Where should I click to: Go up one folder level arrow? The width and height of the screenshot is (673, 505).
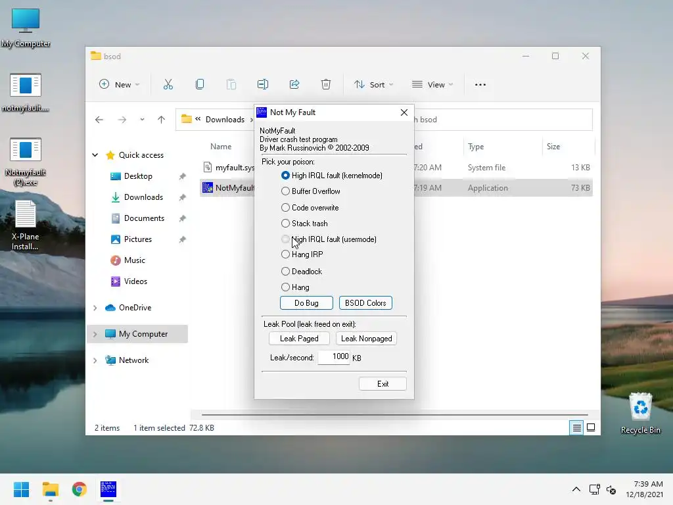(162, 120)
